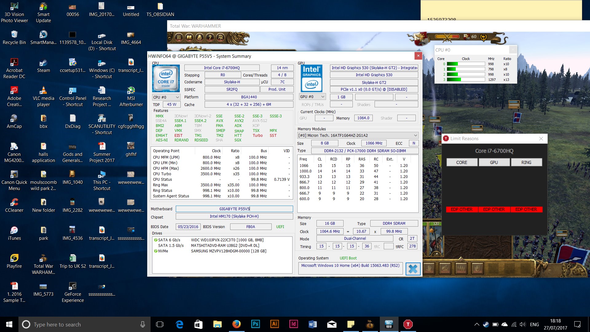Click the Core 3 usage bar
Screen dimensions: 590x332
coord(466,80)
